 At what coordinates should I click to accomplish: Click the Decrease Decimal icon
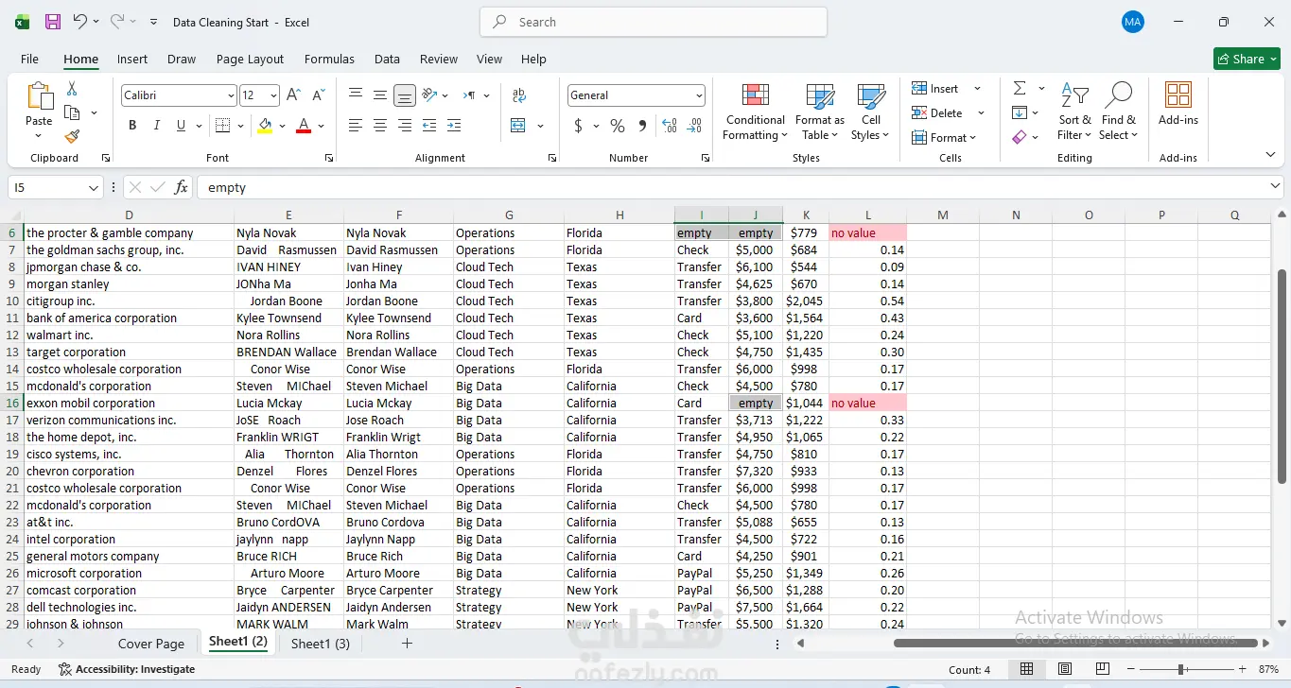694,126
